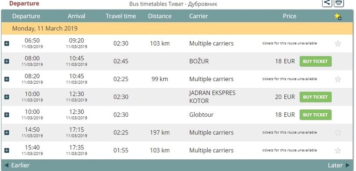Show later departures

tap(339, 165)
